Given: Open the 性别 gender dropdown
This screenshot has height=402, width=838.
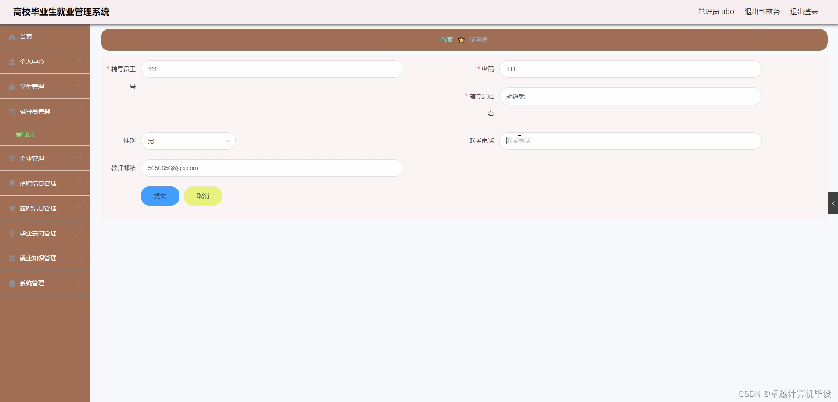Looking at the screenshot, I should tap(188, 141).
